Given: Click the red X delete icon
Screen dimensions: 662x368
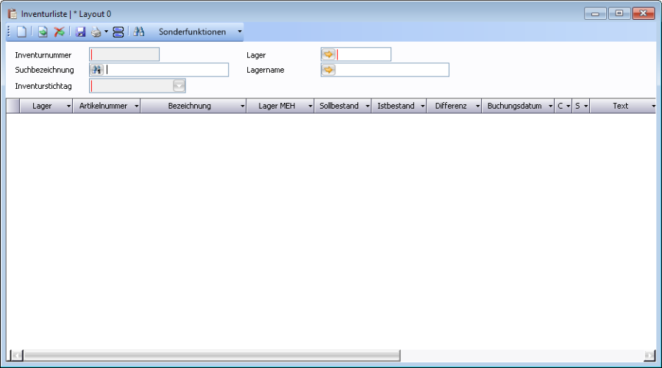Looking at the screenshot, I should pyautogui.click(x=59, y=32).
